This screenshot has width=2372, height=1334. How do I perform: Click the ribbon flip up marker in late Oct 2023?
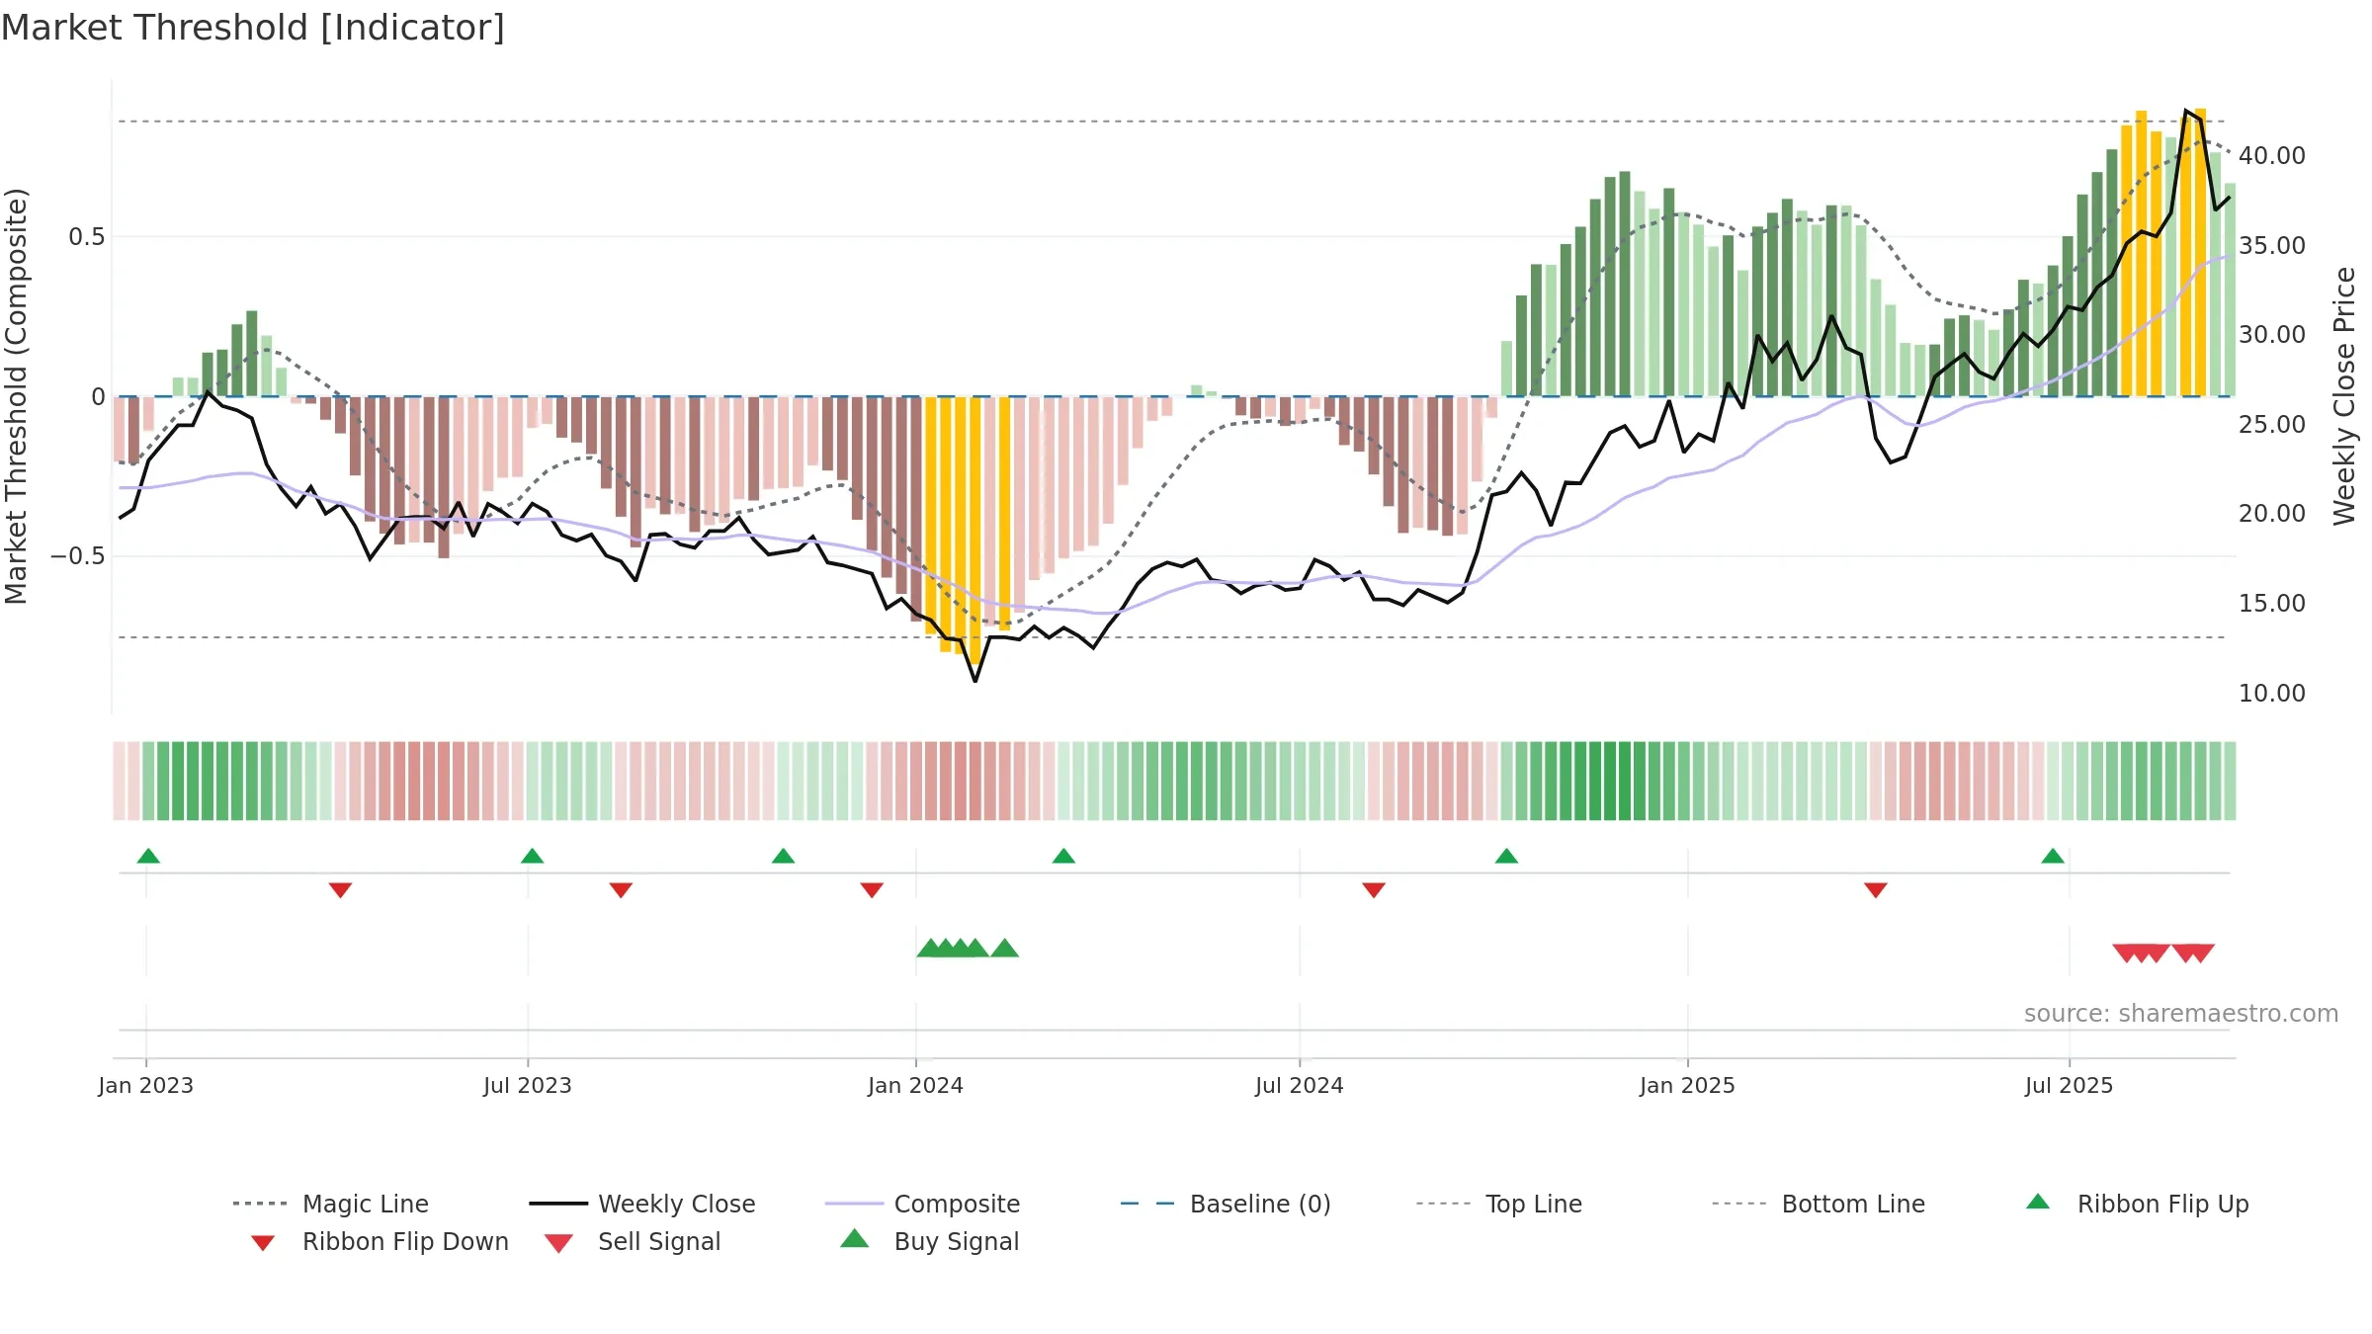pyautogui.click(x=783, y=856)
